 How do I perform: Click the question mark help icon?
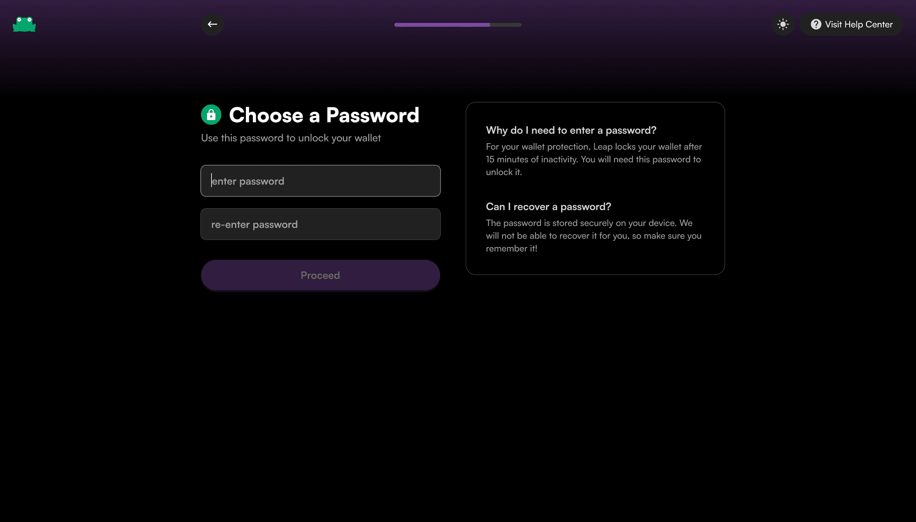click(816, 24)
